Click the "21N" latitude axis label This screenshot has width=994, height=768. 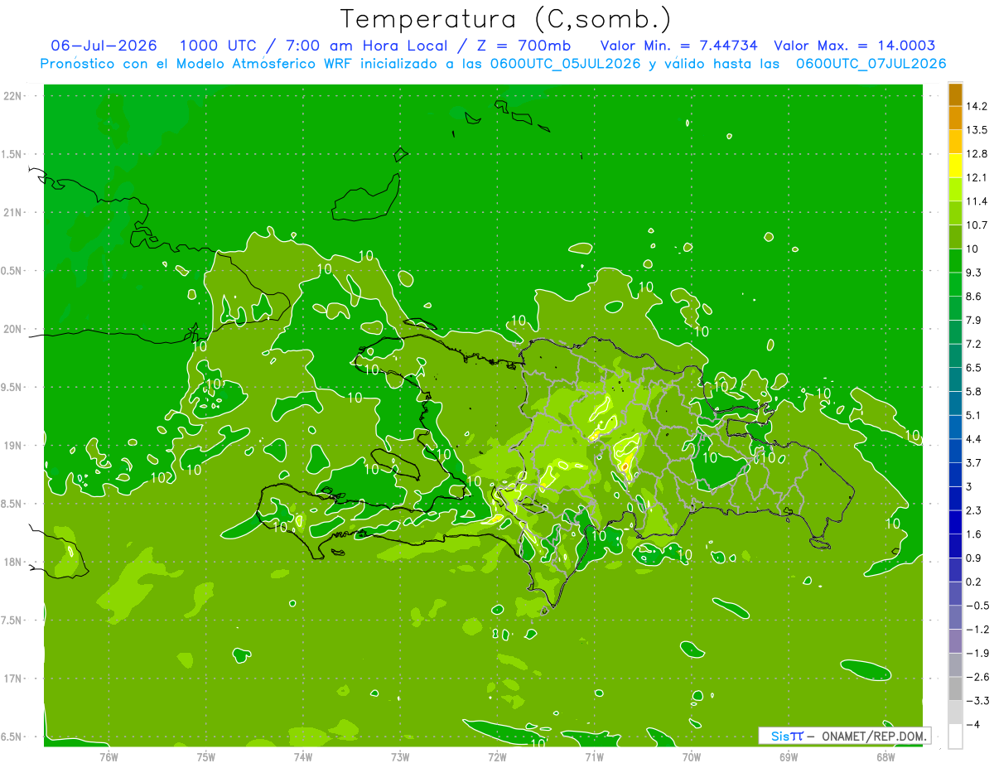12,213
